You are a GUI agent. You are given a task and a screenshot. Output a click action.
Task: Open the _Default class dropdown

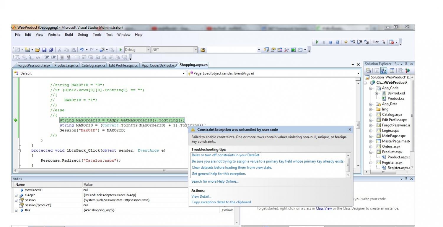[184, 73]
